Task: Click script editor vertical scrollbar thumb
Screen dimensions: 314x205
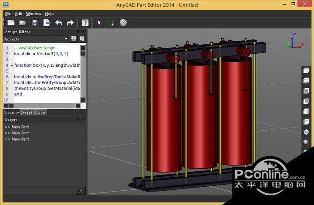Action: tap(83, 54)
